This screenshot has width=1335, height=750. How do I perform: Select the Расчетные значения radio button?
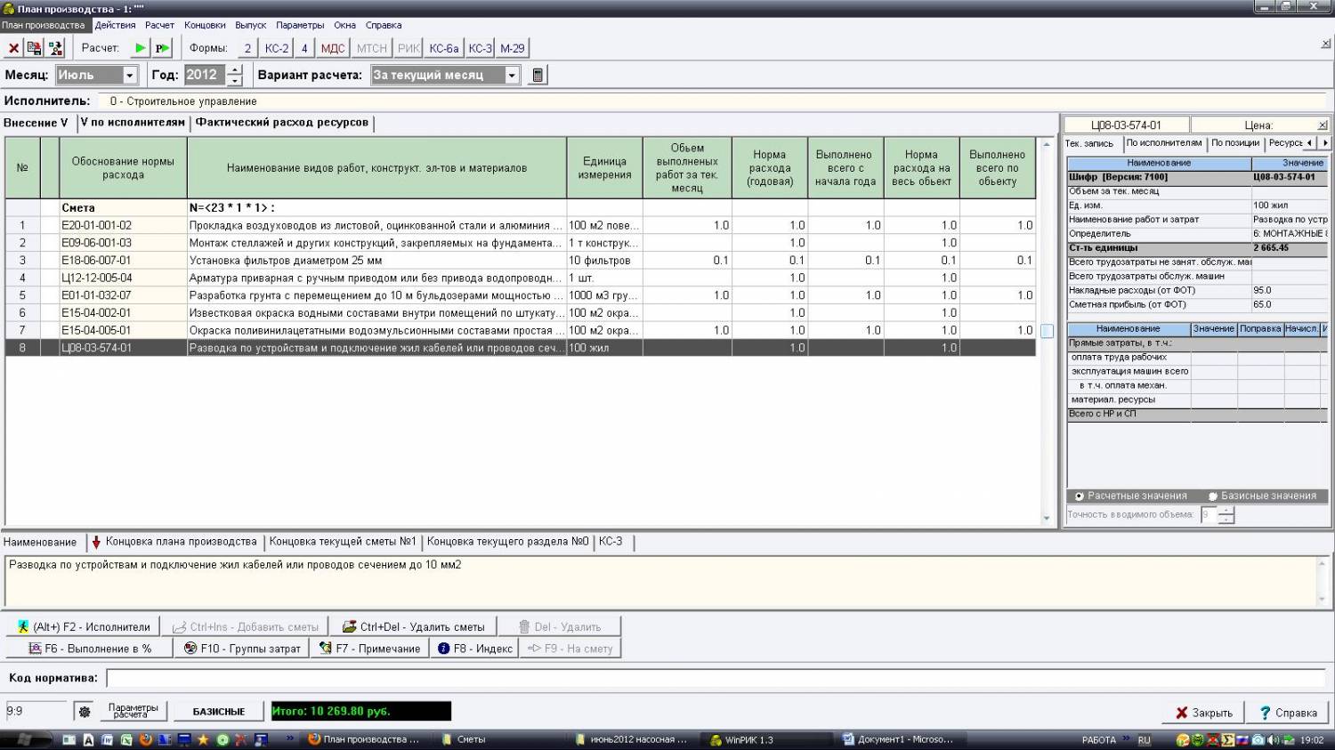point(1080,496)
